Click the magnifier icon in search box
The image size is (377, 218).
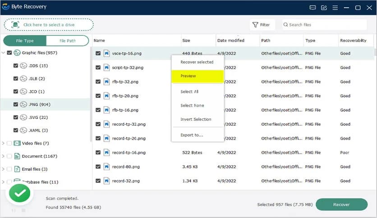click(x=285, y=24)
